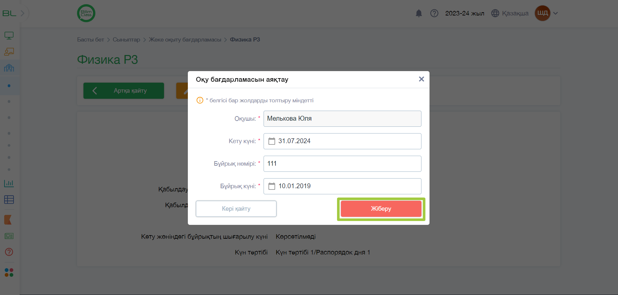Click the BL logo text in sidebar

click(x=9, y=13)
